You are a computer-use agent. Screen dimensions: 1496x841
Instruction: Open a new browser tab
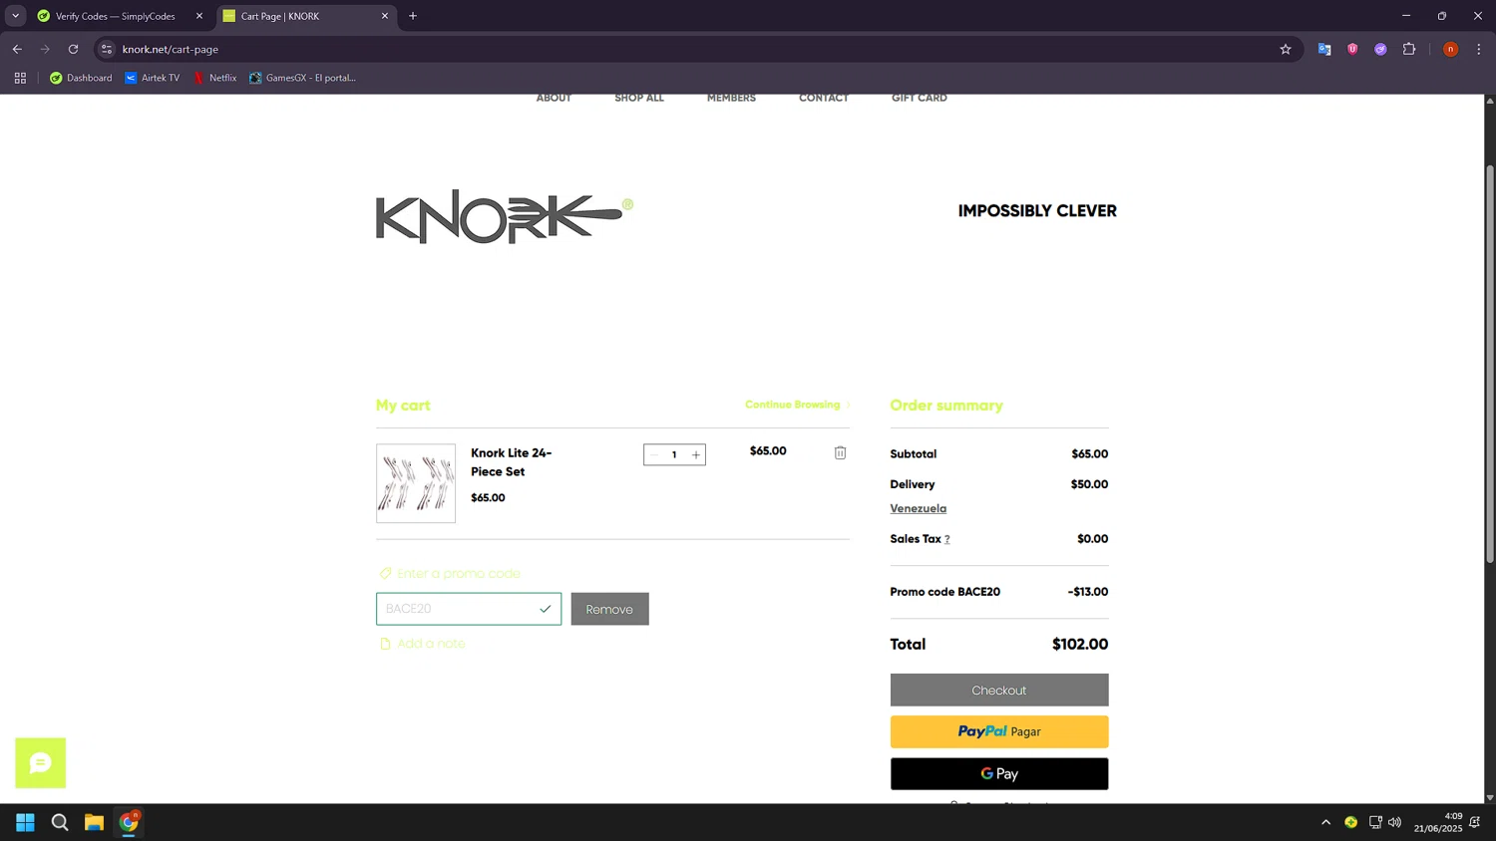(x=413, y=16)
